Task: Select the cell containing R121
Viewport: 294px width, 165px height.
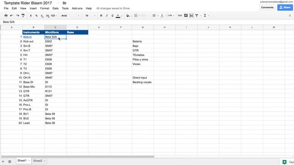Action: (55, 91)
